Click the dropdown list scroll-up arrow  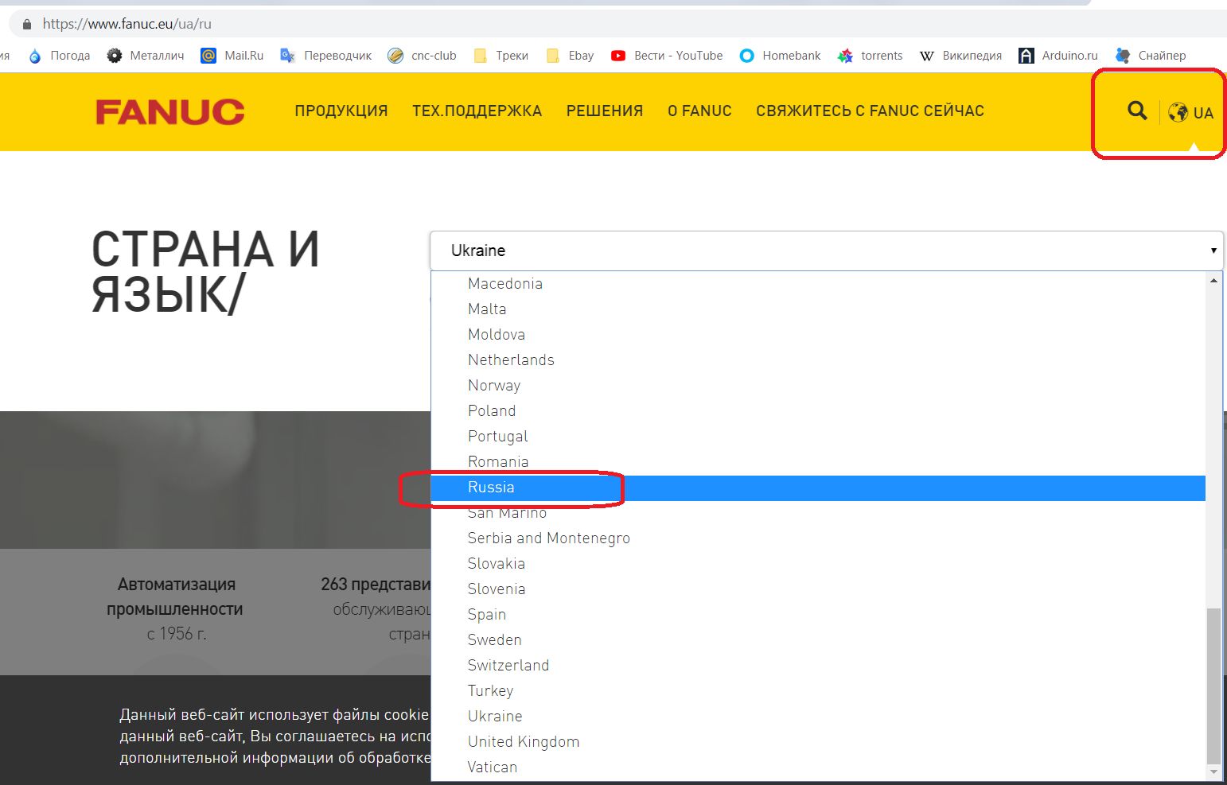[1213, 280]
